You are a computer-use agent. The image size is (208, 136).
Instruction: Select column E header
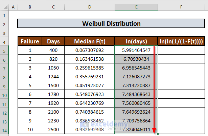pos(136,7)
